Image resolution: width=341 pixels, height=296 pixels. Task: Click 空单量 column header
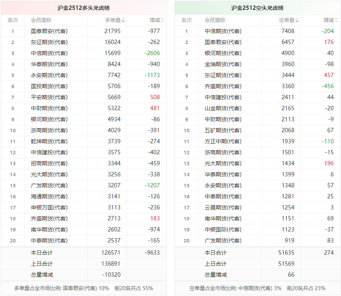pyautogui.click(x=287, y=20)
